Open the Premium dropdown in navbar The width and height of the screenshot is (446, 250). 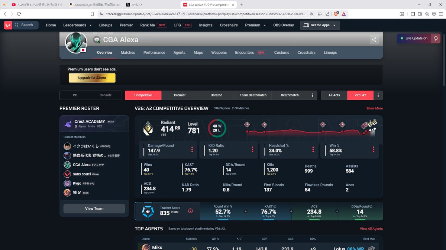tap(255, 25)
